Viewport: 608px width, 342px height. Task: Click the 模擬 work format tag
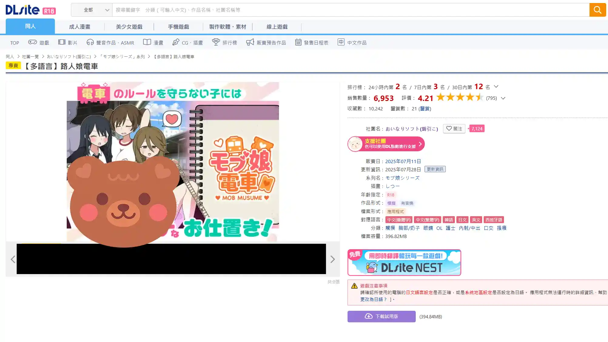[391, 203]
